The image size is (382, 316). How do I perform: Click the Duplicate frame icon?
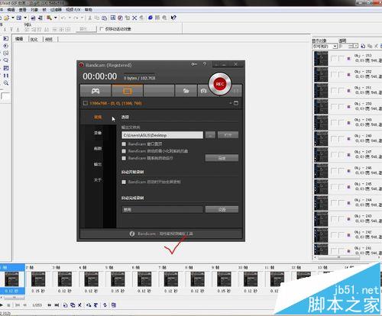coord(73,305)
